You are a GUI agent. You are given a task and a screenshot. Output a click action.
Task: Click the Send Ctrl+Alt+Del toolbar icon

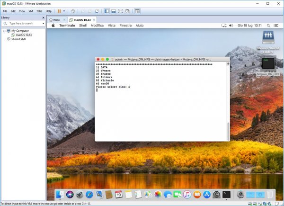tap(73, 11)
